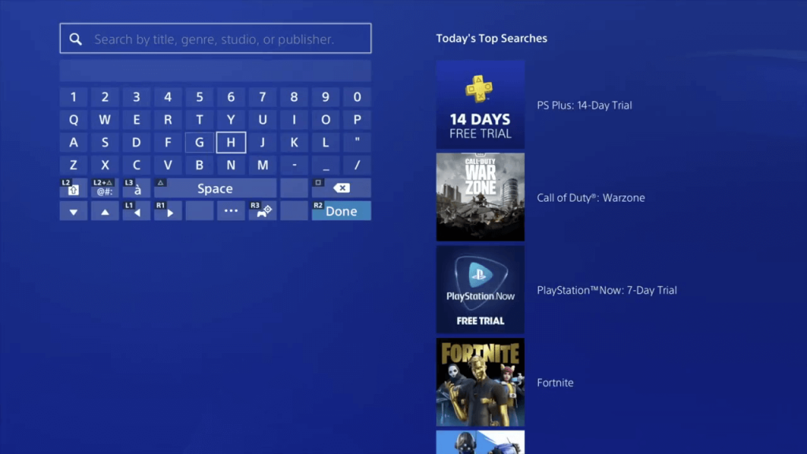The image size is (807, 454).
Task: Move cursor up with up arrow key
Action: click(x=105, y=210)
